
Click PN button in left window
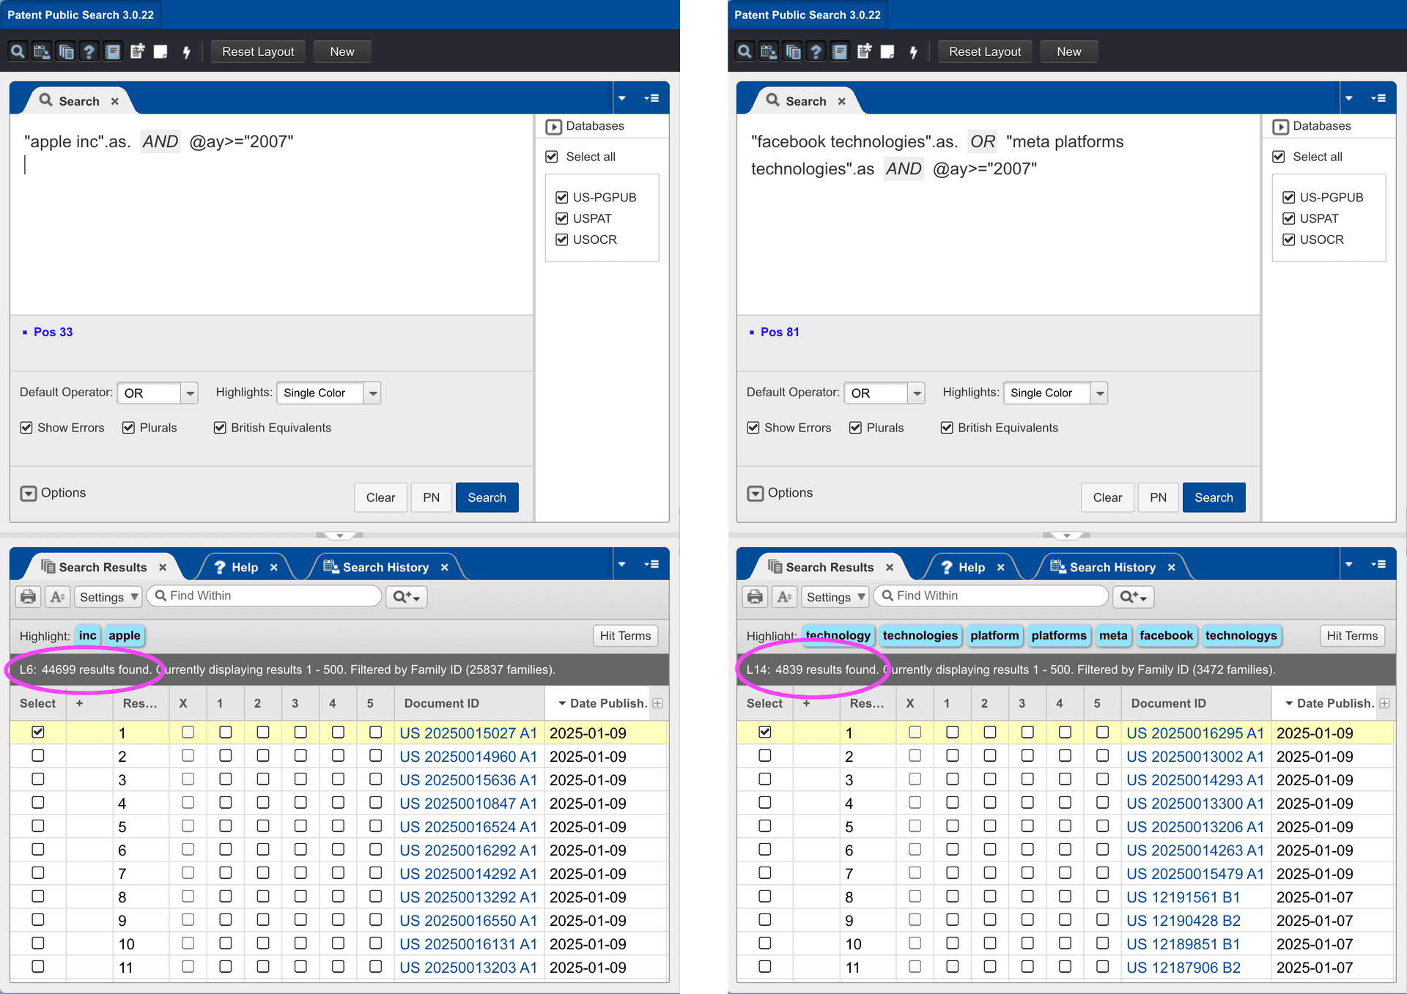click(x=432, y=497)
